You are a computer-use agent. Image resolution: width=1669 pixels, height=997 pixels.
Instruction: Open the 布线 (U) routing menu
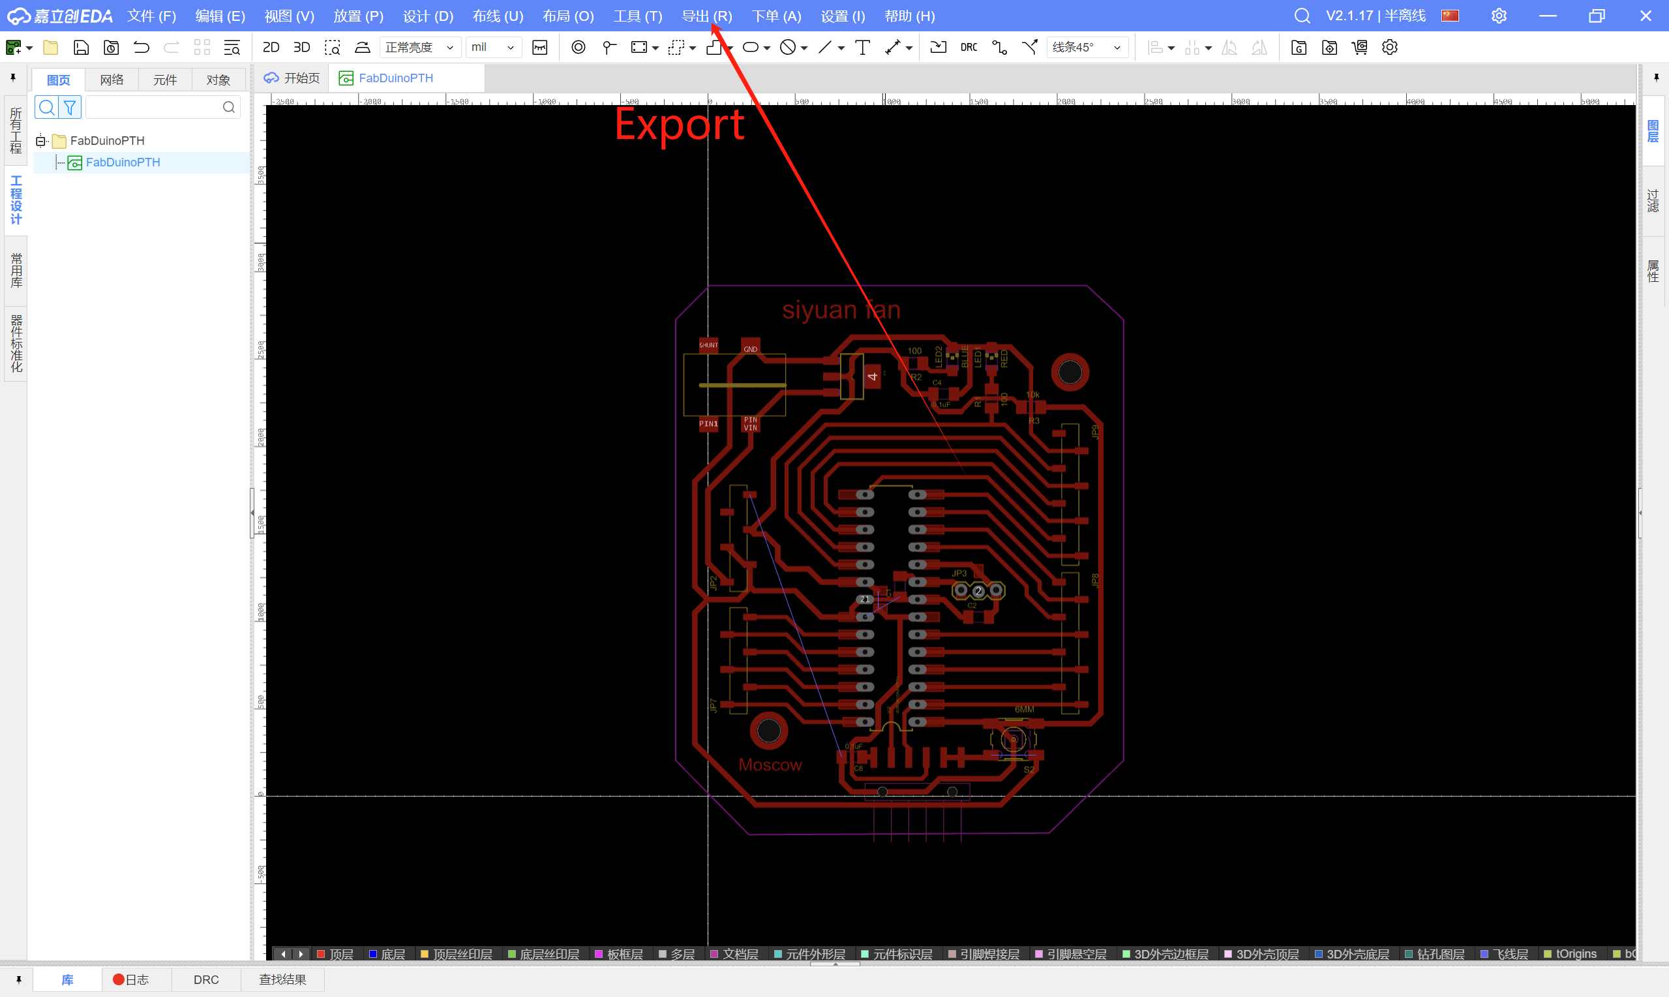point(498,16)
